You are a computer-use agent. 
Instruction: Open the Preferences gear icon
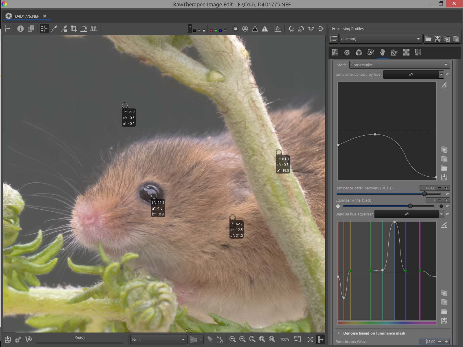click(18, 339)
